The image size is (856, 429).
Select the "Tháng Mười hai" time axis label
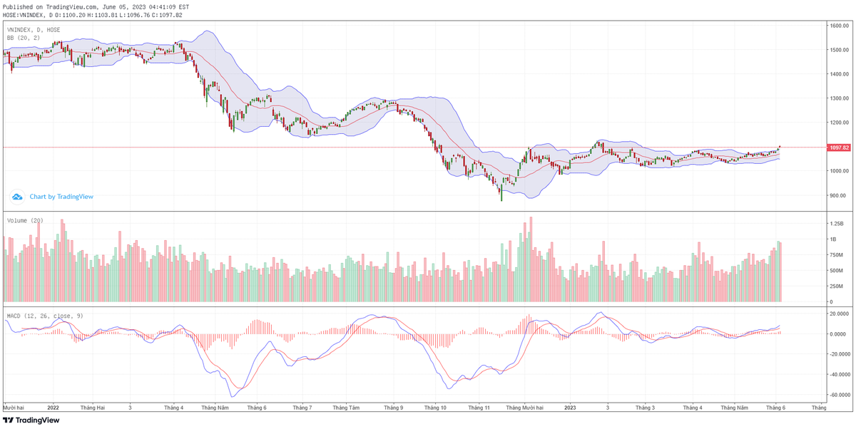[x=524, y=408]
